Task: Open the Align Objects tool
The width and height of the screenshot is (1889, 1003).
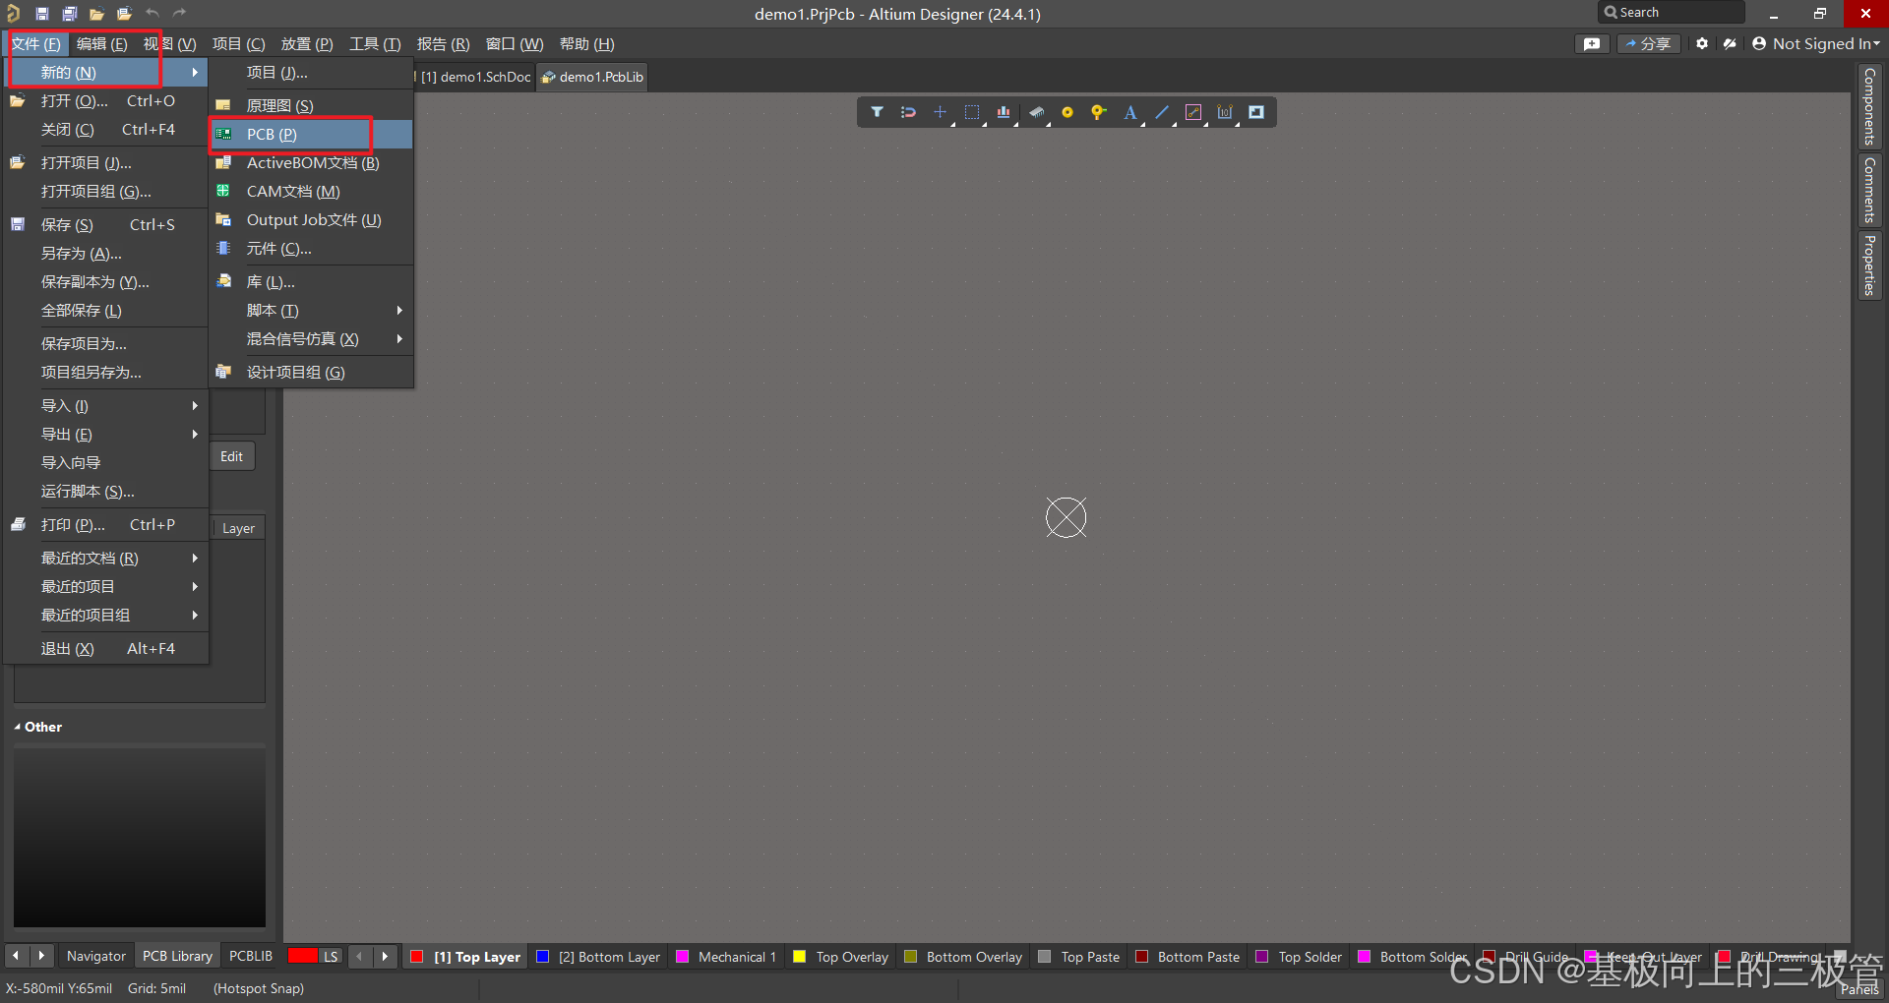Action: (1004, 112)
